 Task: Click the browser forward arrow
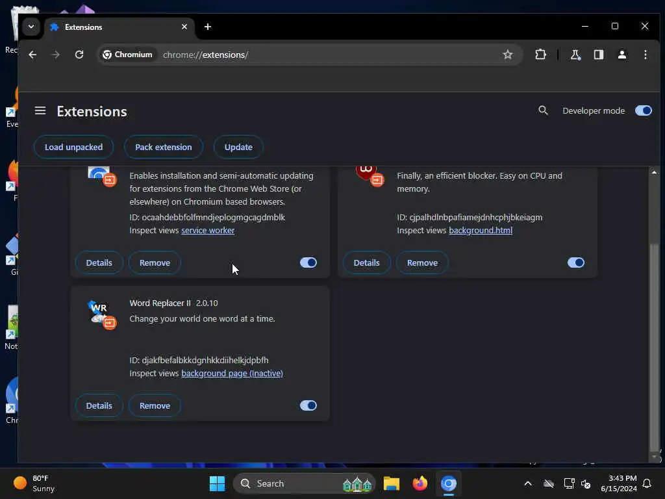click(56, 55)
